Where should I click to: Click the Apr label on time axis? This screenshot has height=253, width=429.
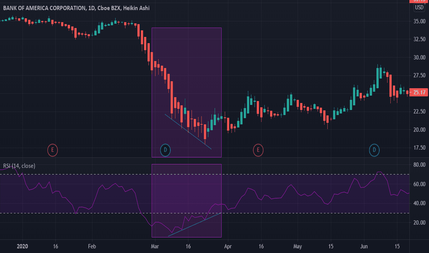228,247
